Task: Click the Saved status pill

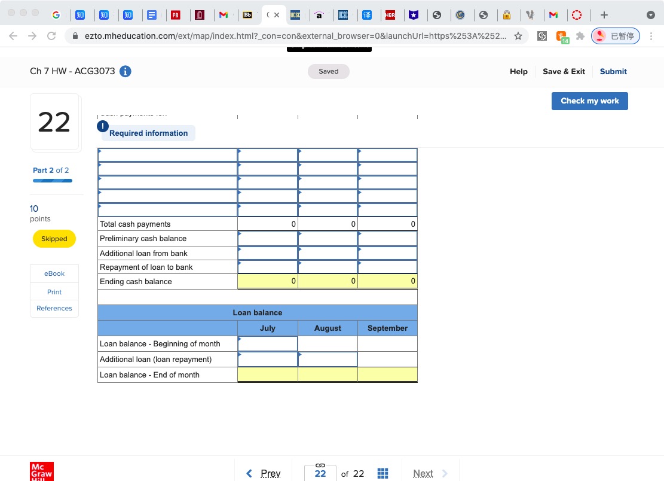Action: click(x=329, y=71)
